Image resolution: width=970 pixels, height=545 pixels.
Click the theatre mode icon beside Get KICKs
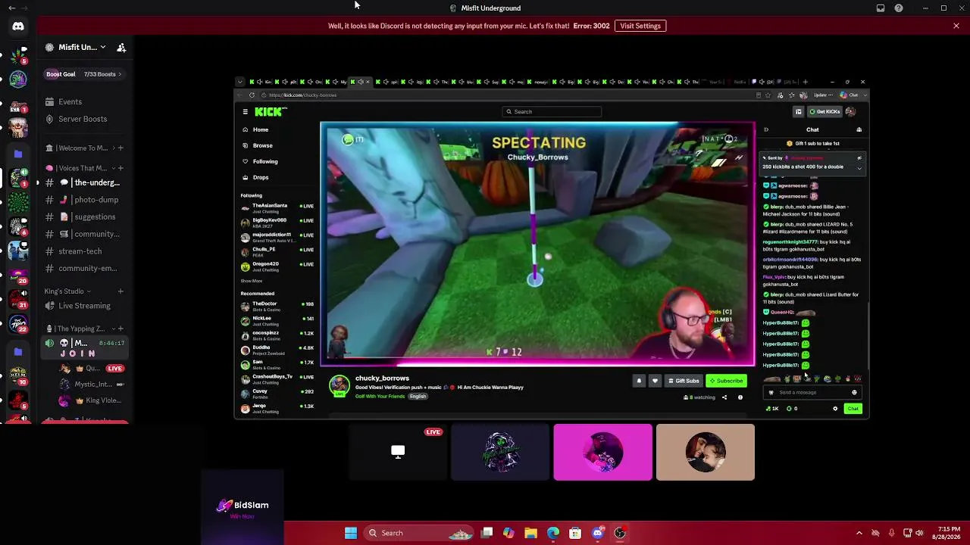pos(798,112)
